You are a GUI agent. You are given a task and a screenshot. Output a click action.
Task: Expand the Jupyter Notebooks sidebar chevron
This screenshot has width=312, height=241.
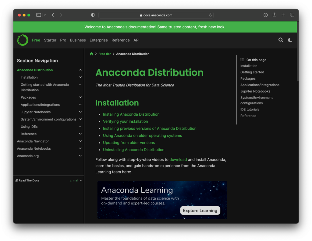coord(80,112)
